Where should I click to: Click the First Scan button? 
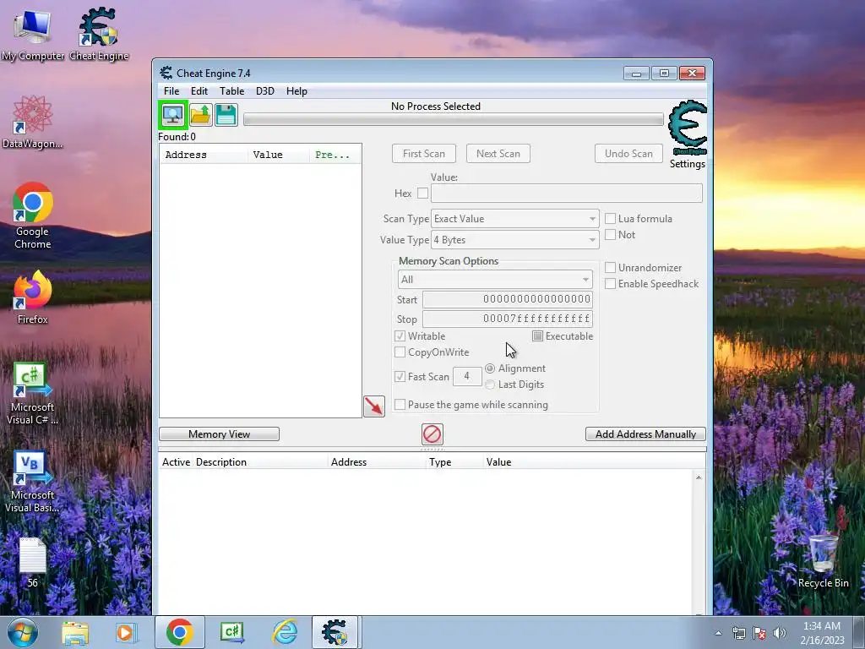pyautogui.click(x=424, y=154)
